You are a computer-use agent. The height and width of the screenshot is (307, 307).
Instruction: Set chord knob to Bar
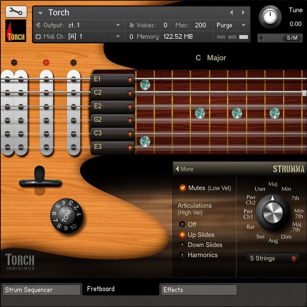click(x=250, y=227)
